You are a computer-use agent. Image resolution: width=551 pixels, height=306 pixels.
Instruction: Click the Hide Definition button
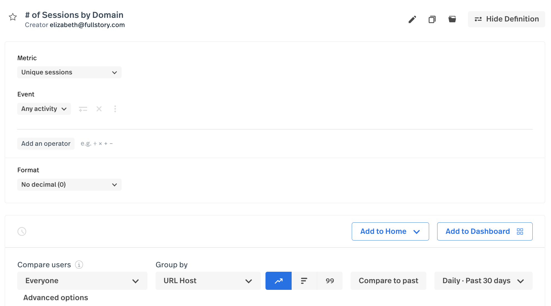click(506, 19)
